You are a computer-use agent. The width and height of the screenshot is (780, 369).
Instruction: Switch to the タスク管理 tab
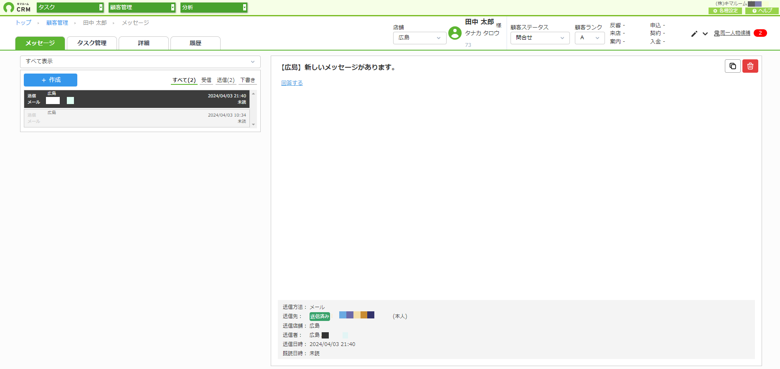click(x=92, y=43)
